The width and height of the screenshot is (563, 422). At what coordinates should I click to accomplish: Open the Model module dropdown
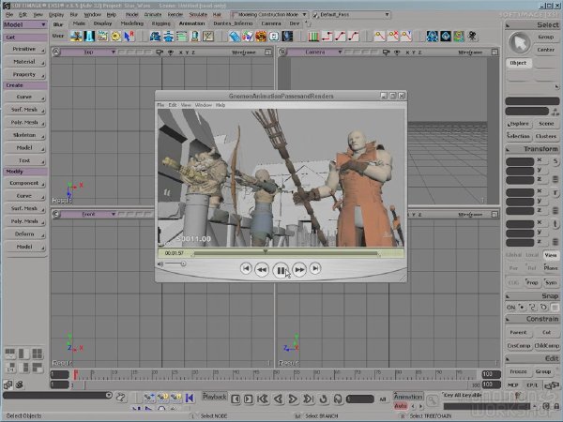[24, 24]
